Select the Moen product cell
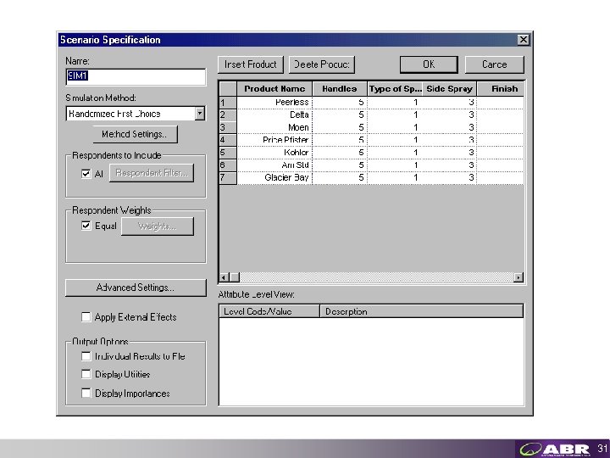This screenshot has width=610, height=458. tap(274, 127)
